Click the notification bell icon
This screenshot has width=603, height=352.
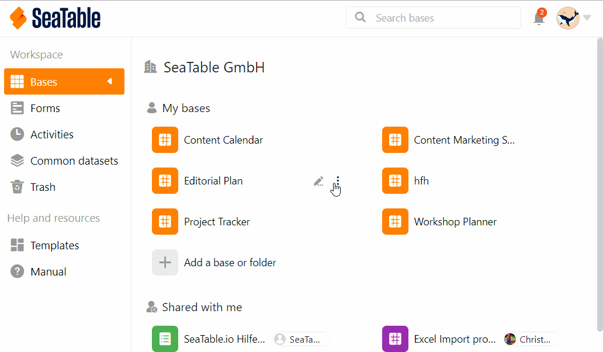539,19
